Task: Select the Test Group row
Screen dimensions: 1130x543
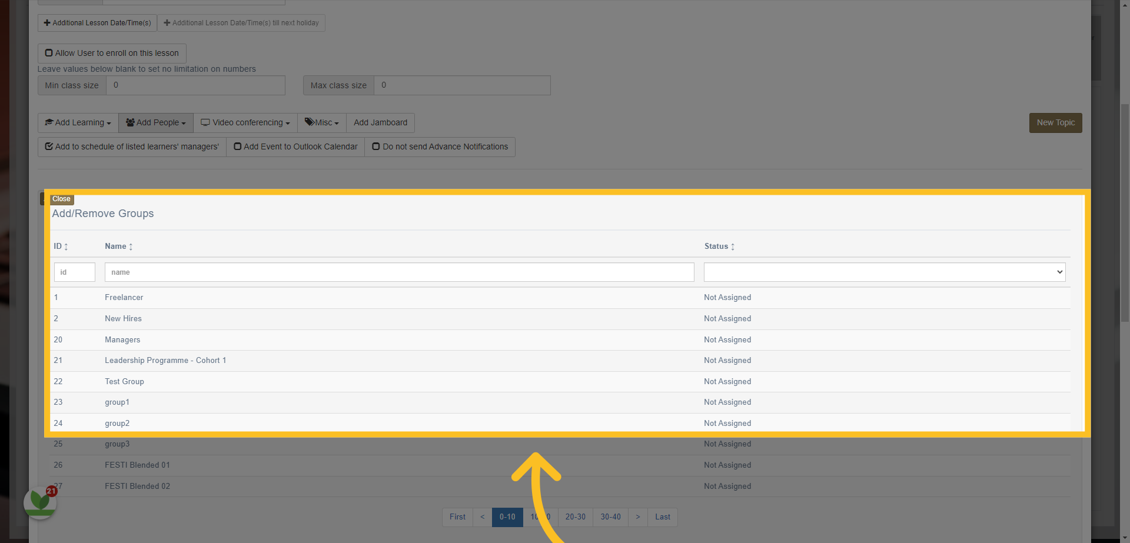Action: [560, 382]
